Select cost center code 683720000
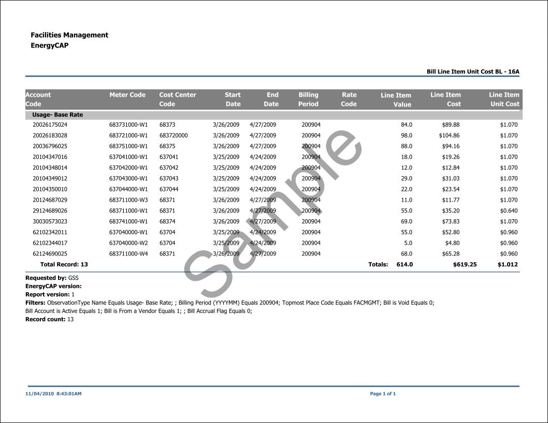Screen dimensions: 548x423 (174, 135)
